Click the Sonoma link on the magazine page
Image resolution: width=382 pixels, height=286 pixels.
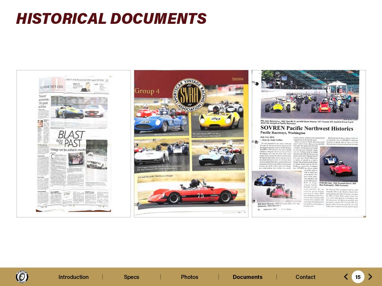[237, 79]
